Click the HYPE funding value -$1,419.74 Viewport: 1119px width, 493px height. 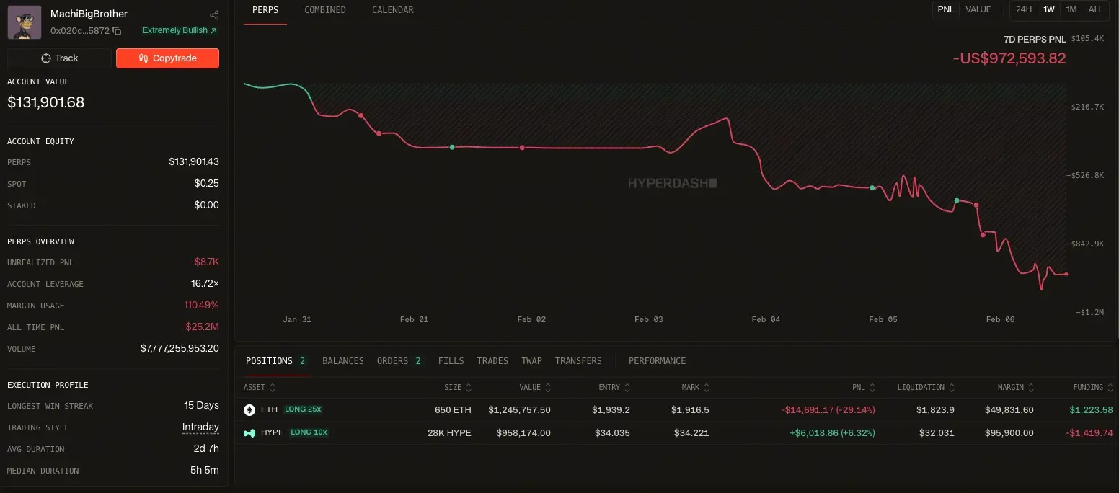coord(1090,433)
